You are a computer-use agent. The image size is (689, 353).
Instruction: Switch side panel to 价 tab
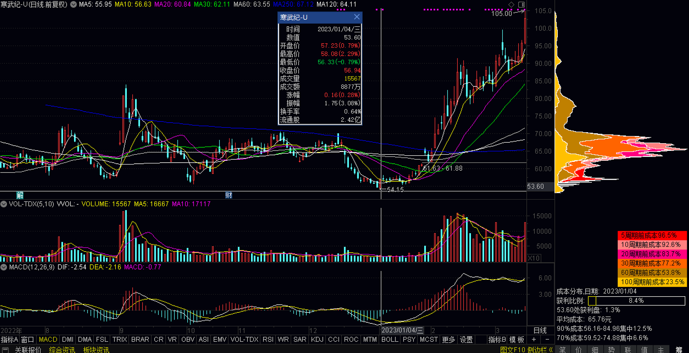579,350
